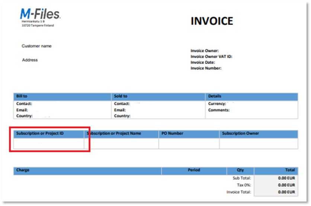Click the 'Invoice Number:' label
Screen dimensions: 311x206
point(206,68)
